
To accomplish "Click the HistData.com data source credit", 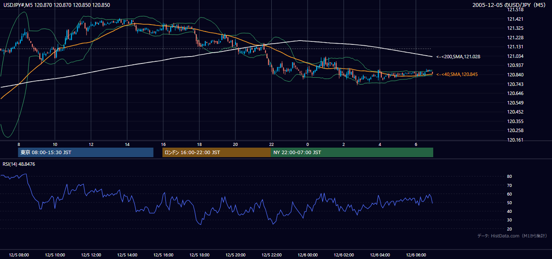I will (x=512, y=236).
